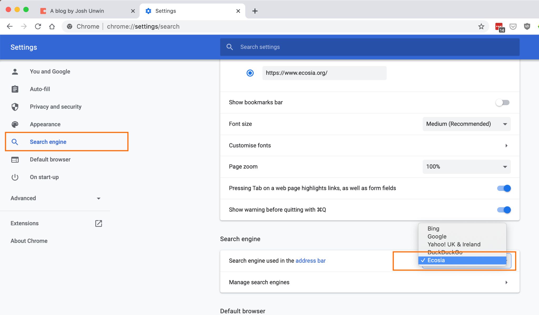Select the checked Ecosia option
The height and width of the screenshot is (315, 539).
tap(462, 260)
